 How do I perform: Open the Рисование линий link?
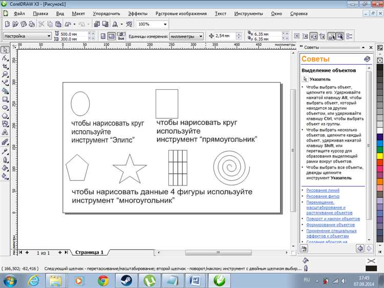(323, 190)
